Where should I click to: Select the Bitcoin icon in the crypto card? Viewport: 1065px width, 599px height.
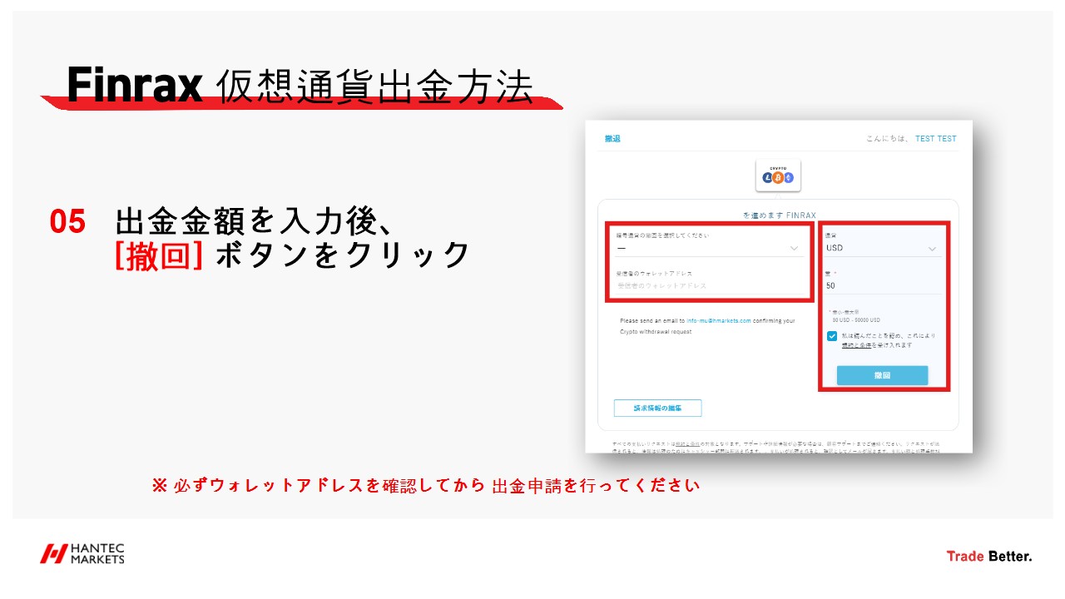point(778,177)
